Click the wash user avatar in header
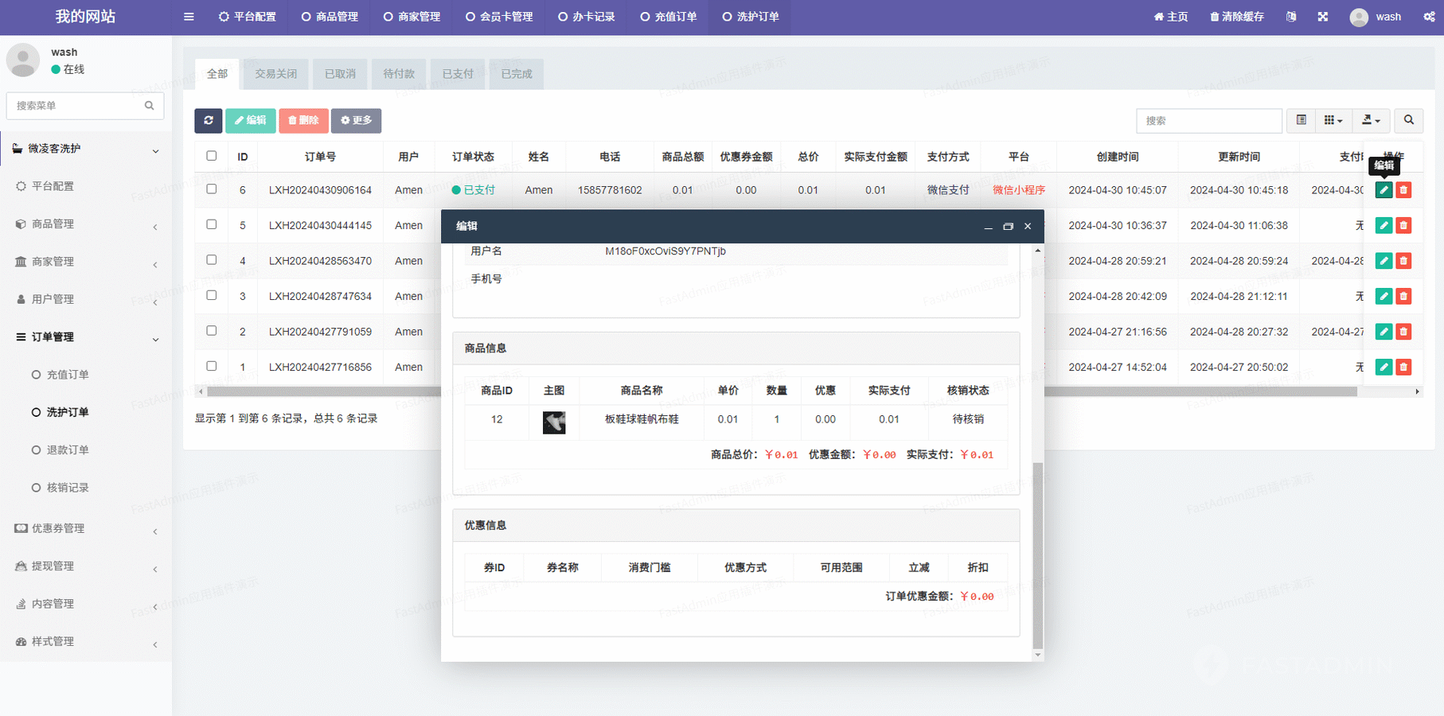Image resolution: width=1444 pixels, height=716 pixels. pyautogui.click(x=1359, y=17)
